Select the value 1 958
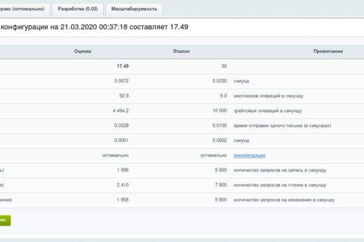The image size is (364, 242). 123,200
